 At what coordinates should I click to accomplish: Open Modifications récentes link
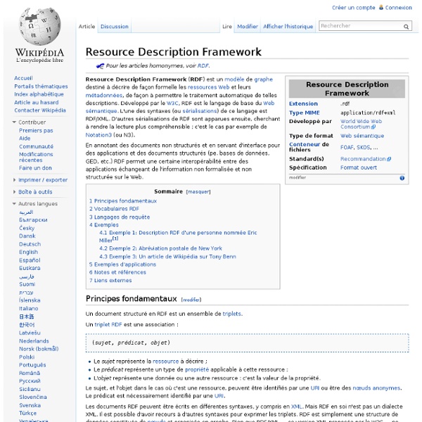point(36,157)
